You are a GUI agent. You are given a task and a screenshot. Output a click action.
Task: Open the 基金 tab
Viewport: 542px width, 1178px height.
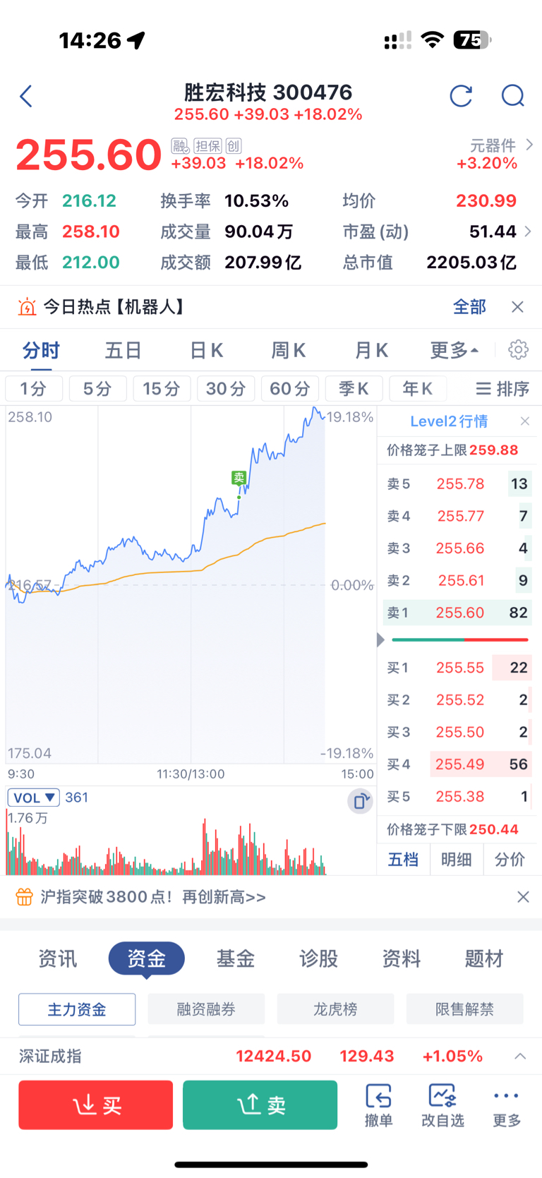[236, 958]
